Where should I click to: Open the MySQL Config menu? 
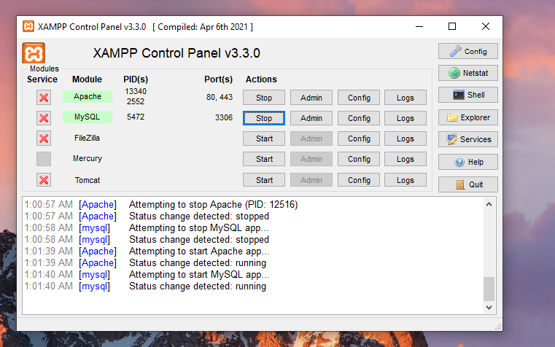[x=359, y=118]
